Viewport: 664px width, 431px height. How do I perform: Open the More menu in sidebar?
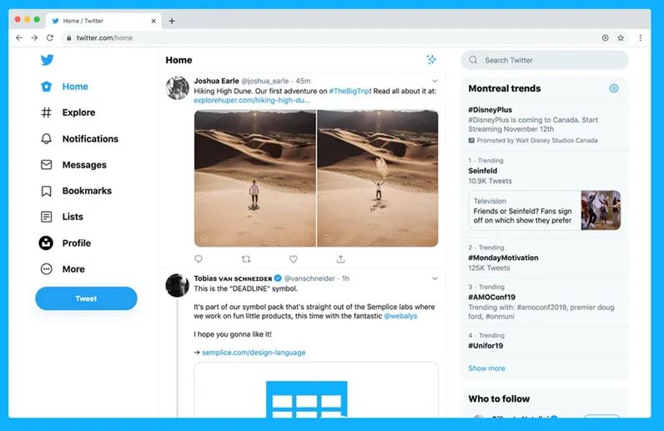pos(63,268)
